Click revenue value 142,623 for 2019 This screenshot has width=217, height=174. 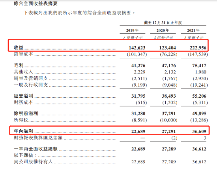coord(137,48)
